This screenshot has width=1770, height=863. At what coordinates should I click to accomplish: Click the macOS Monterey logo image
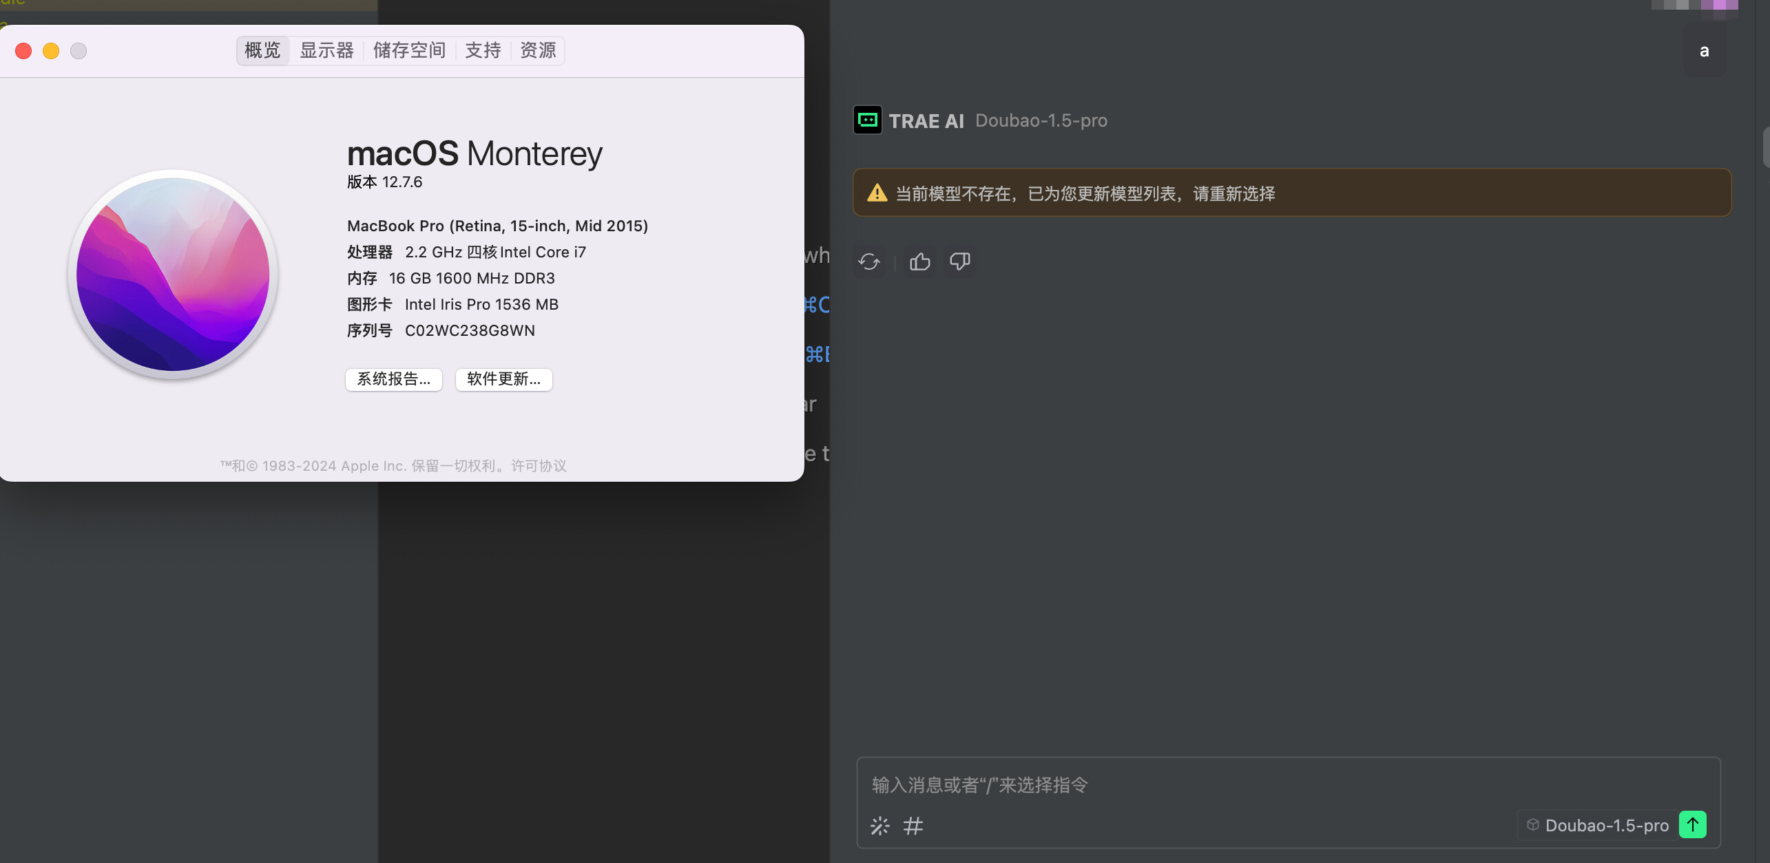pos(173,274)
